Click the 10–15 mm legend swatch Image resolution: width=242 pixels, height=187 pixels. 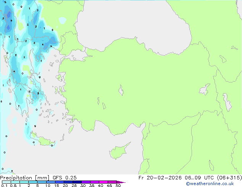(51, 182)
